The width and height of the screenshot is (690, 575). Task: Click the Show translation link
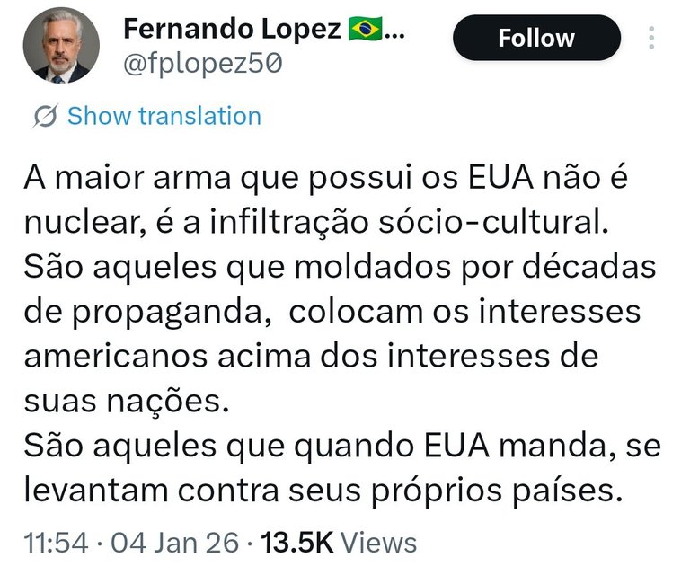[x=164, y=116]
